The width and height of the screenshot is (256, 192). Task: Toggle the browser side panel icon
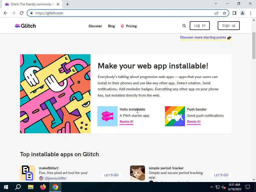click(x=234, y=13)
